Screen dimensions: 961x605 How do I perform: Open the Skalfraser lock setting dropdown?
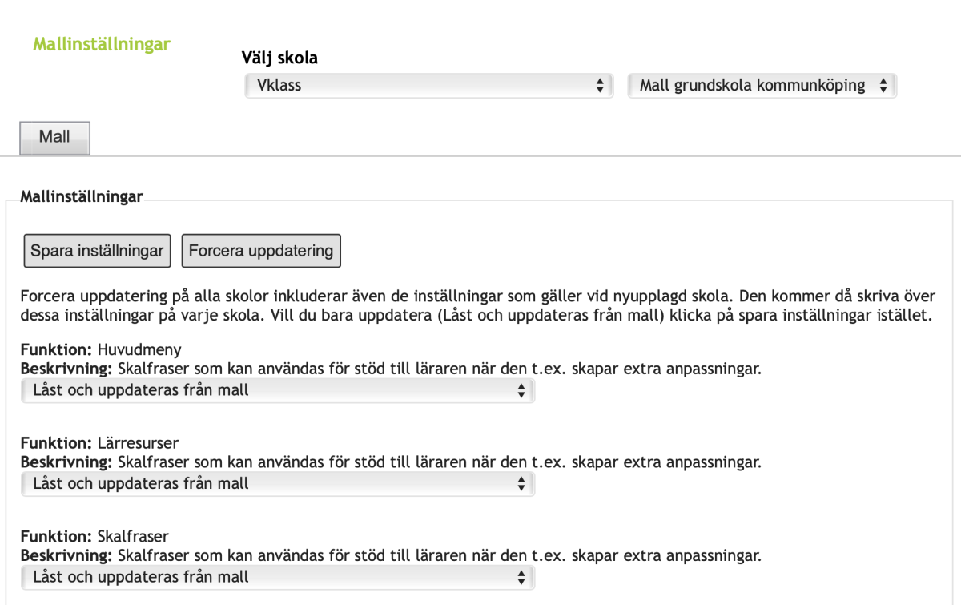tap(277, 576)
